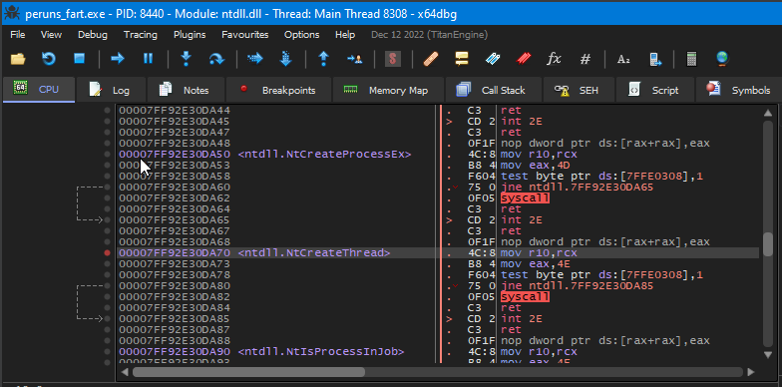Open the Favourites menu
This screenshot has width=782, height=387.
[x=245, y=34]
